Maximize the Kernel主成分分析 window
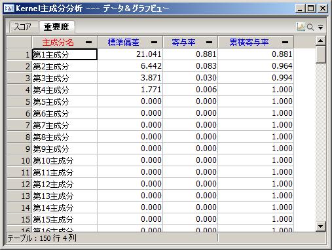Viewport: 332px width, 250px height. coord(311,9)
